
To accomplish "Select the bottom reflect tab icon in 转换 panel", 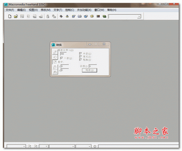I will click(x=55, y=72).
